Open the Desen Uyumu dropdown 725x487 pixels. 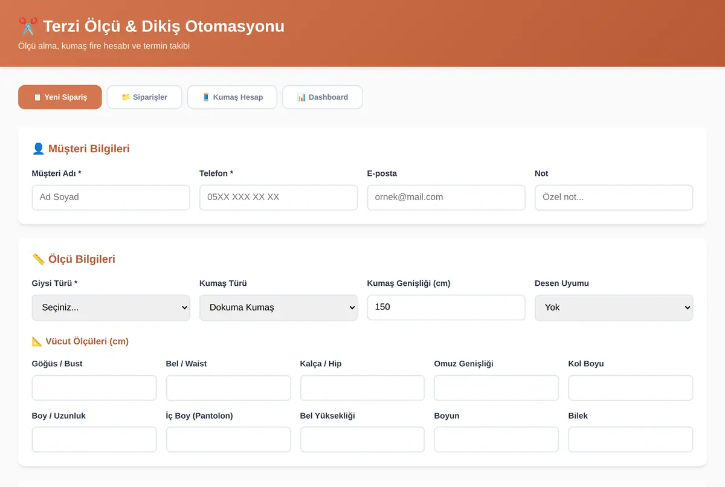614,308
